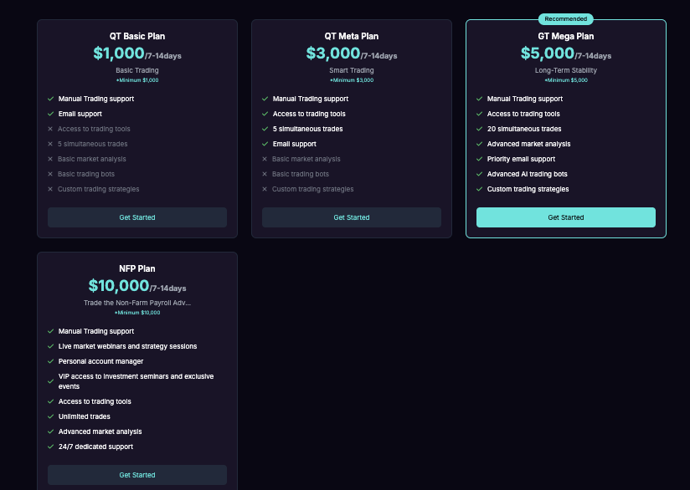Click Get Started under QT Meta Plan

(x=351, y=217)
